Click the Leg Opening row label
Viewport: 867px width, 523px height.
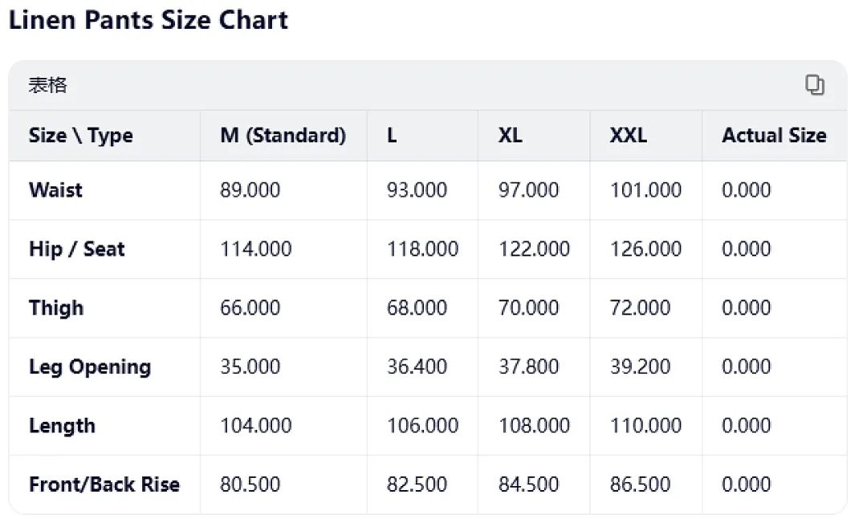click(x=90, y=367)
